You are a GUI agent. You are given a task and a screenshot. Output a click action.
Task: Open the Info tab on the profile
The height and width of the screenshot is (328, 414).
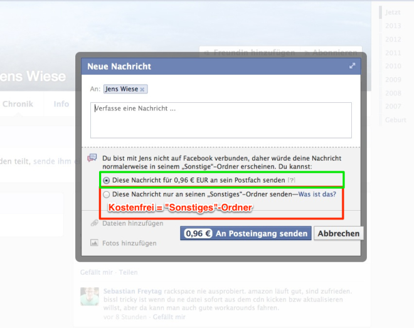coord(61,104)
